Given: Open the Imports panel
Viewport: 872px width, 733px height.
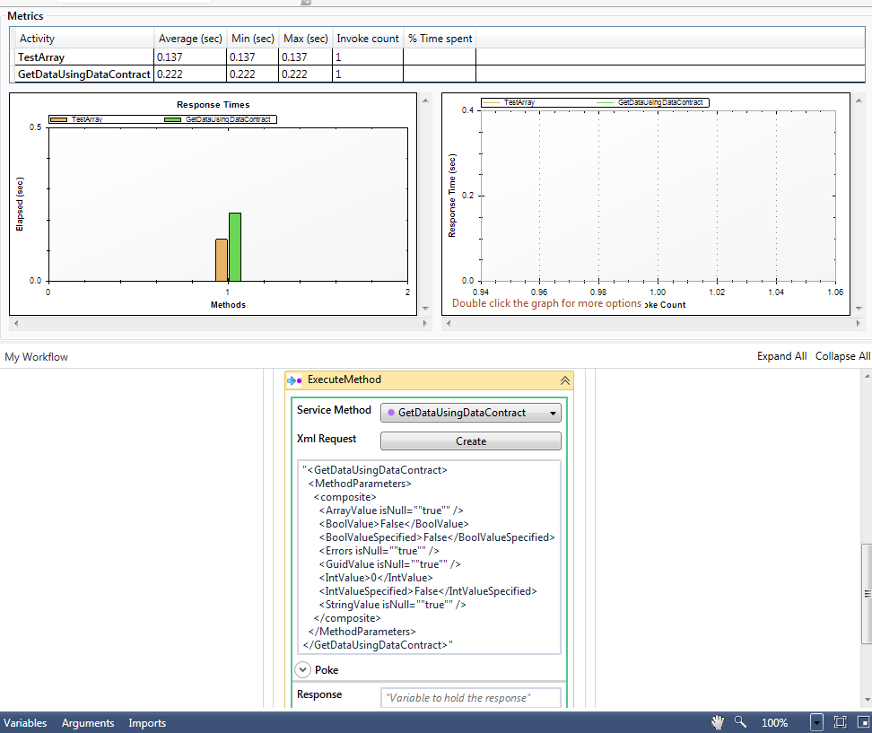Looking at the screenshot, I should (x=147, y=722).
